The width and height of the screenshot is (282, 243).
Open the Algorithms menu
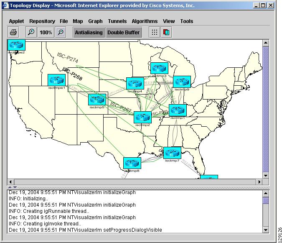point(145,21)
